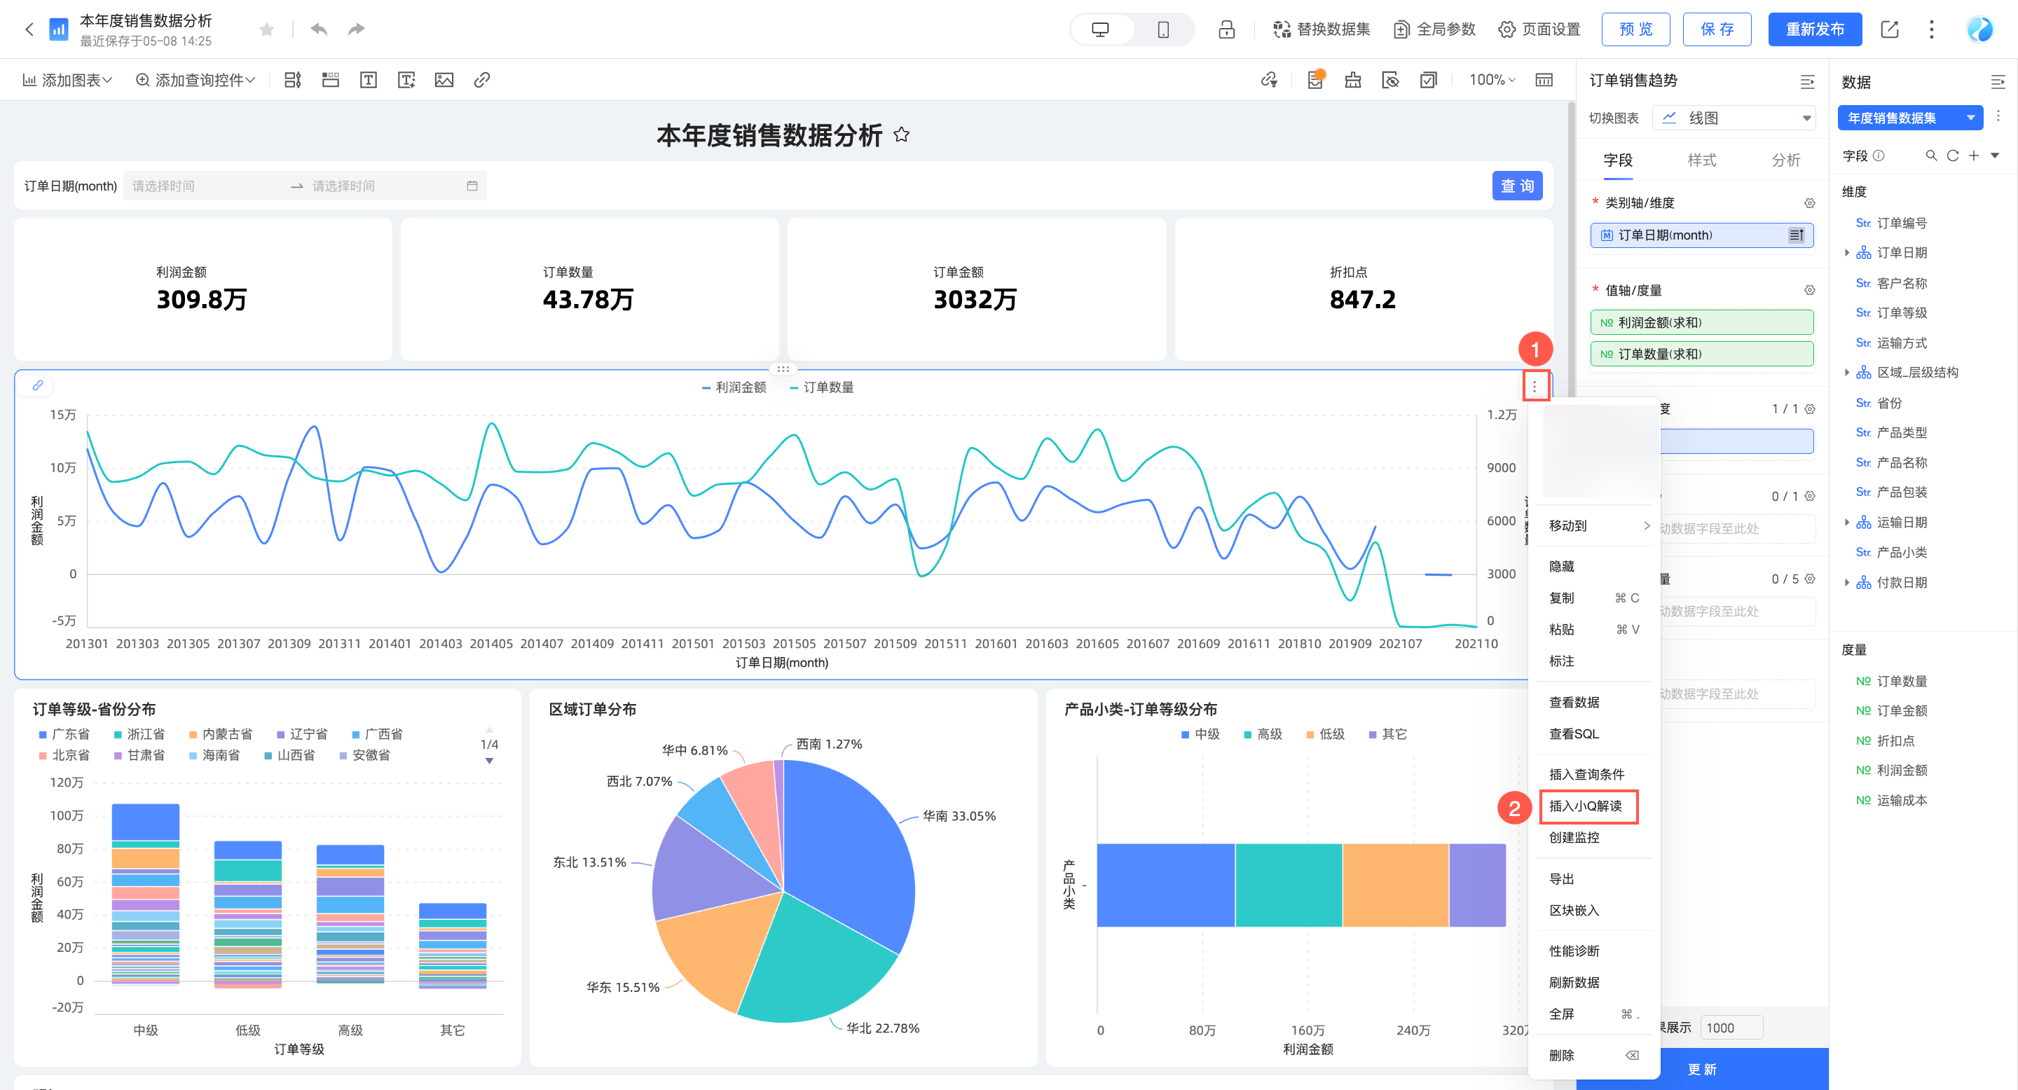Select 插入小Q解读 menu entry
Image resolution: width=2018 pixels, height=1090 pixels.
tap(1586, 806)
